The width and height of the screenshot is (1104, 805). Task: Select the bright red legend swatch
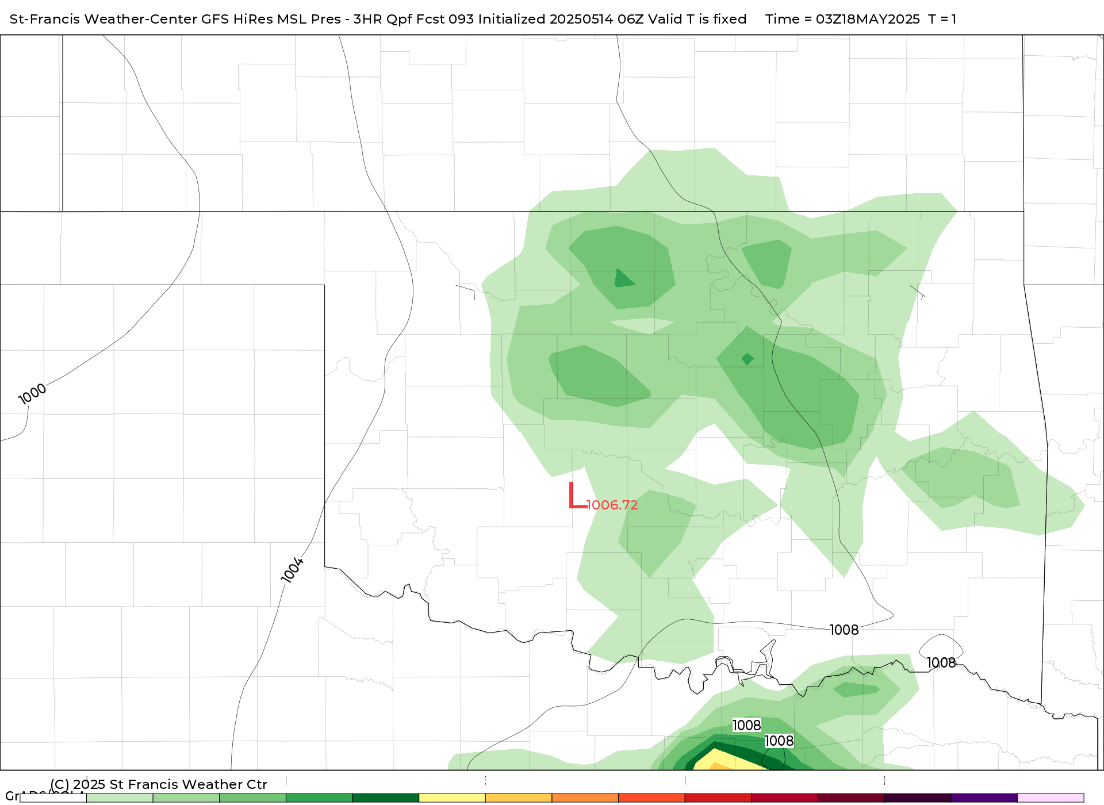pyautogui.click(x=718, y=798)
